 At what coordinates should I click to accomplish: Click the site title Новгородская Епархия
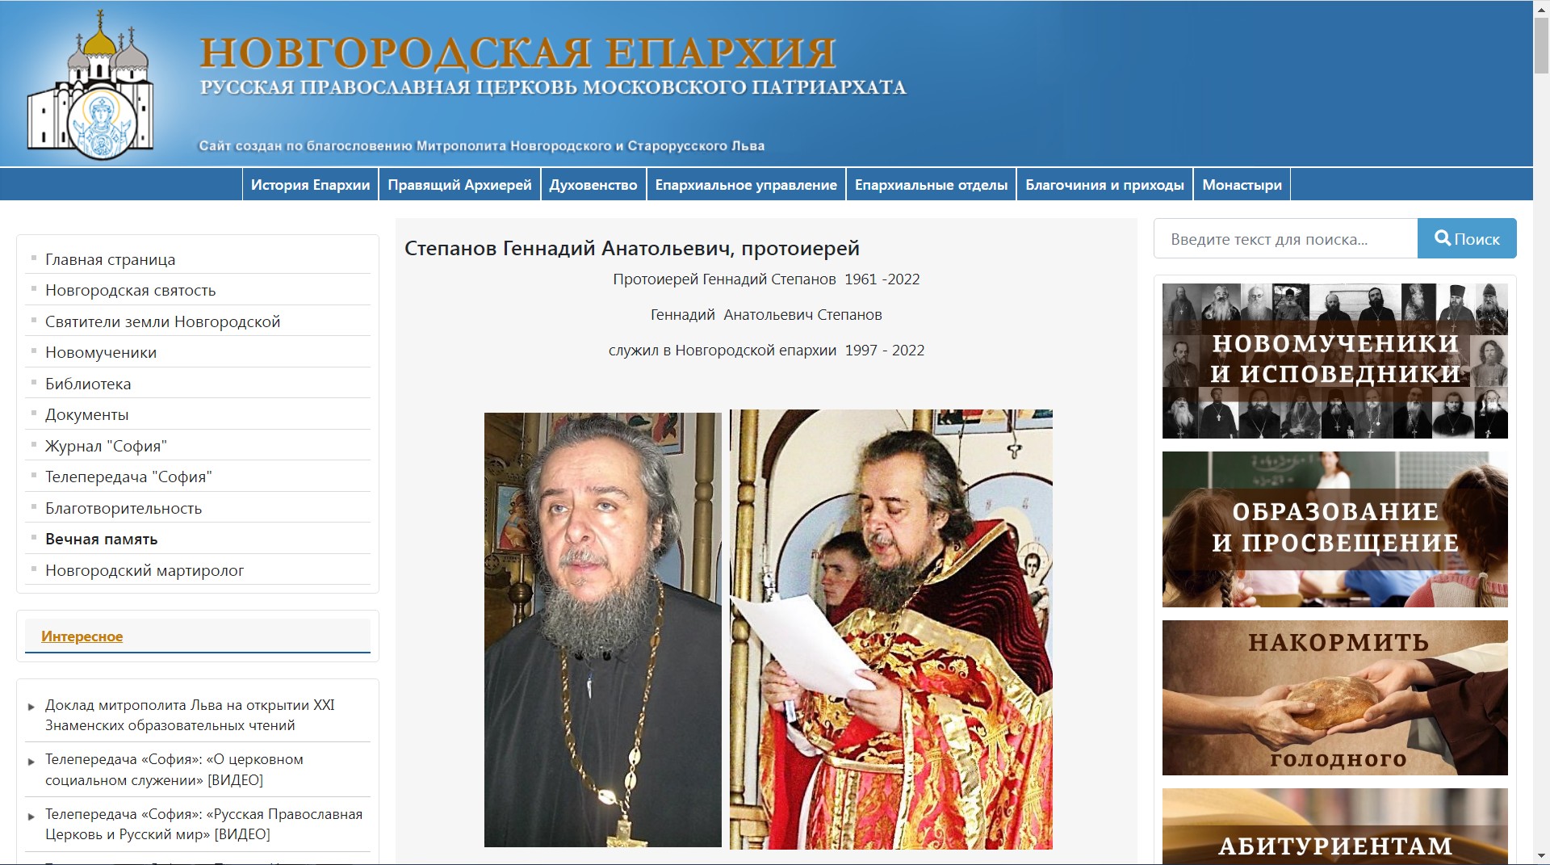pos(517,52)
